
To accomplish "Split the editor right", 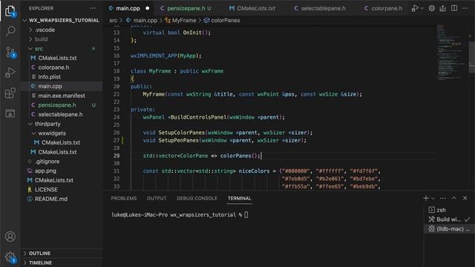I will pyautogui.click(x=454, y=8).
